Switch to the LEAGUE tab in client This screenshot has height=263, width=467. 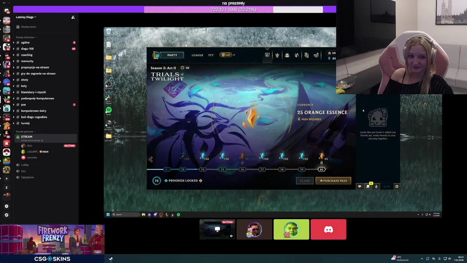tap(197, 55)
